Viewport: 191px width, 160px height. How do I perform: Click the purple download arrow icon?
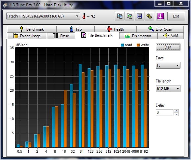coord(160,16)
